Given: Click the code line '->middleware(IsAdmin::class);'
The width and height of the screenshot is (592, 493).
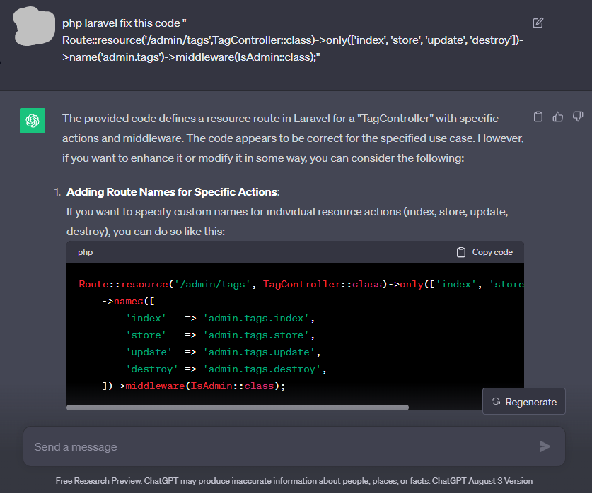Looking at the screenshot, I should coord(194,386).
